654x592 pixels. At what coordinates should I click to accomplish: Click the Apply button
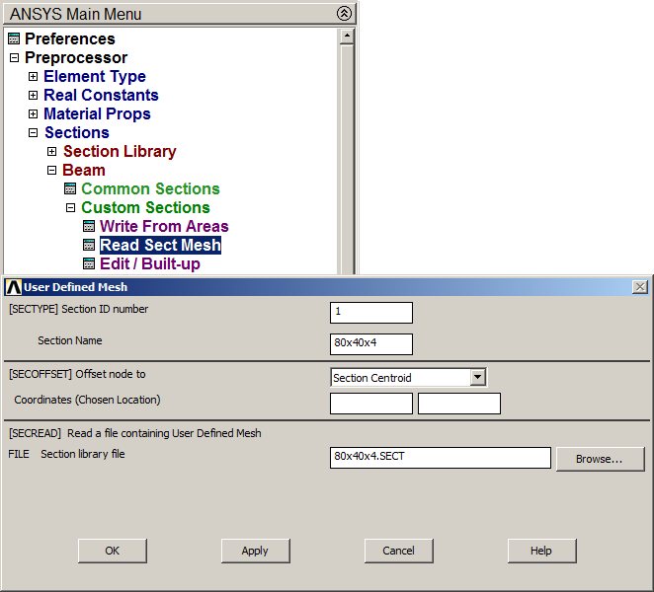(255, 551)
